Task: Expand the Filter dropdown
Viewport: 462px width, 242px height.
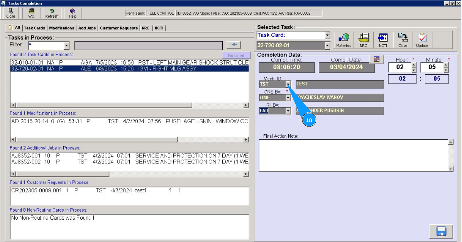Action: pyautogui.click(x=67, y=46)
